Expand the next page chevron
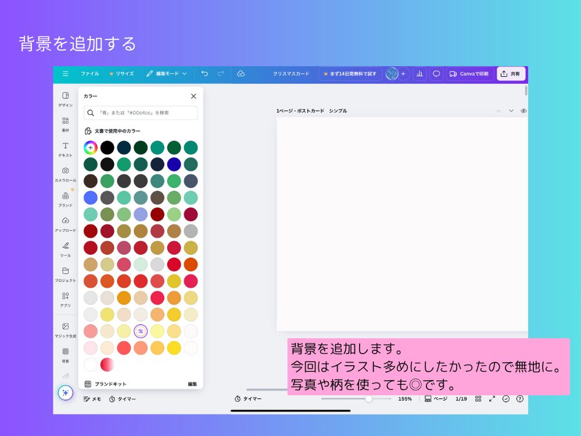The image size is (581, 436). click(511, 110)
